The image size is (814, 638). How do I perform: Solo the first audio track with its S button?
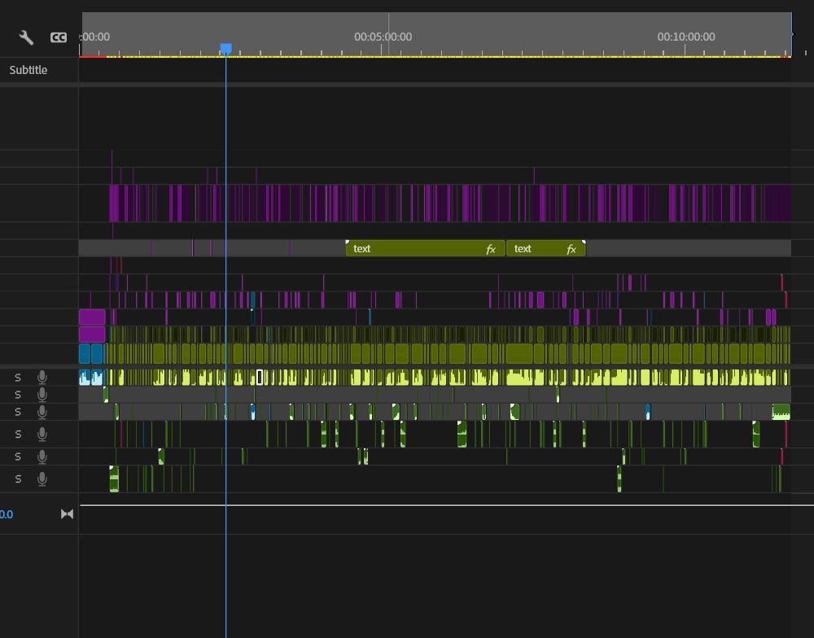click(x=18, y=376)
